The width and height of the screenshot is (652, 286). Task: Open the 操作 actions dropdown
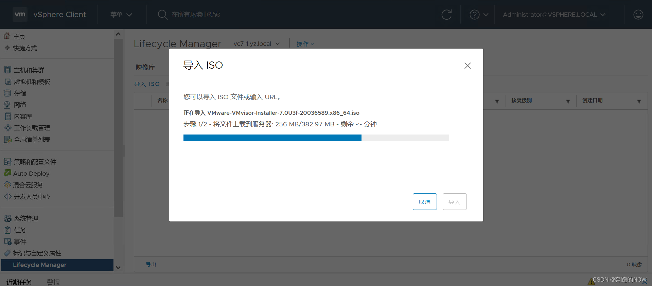point(305,44)
